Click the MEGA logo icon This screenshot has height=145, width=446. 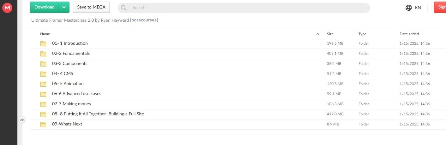click(7, 8)
